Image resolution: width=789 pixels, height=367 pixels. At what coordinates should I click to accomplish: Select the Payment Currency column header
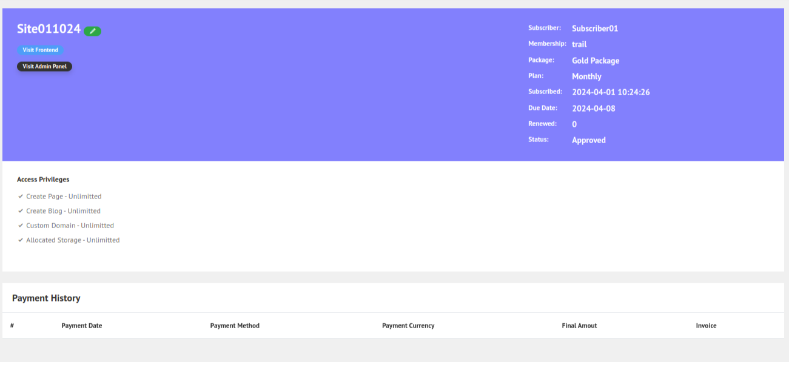coord(408,326)
